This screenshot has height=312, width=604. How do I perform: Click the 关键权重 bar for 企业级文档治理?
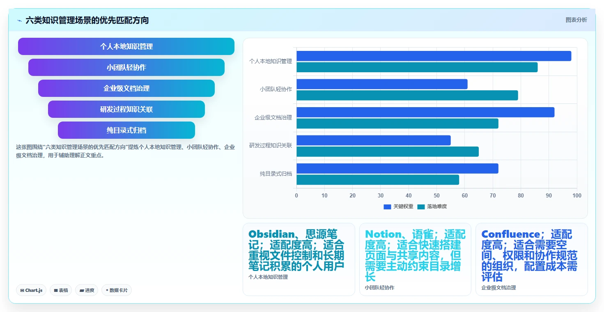[425, 112]
